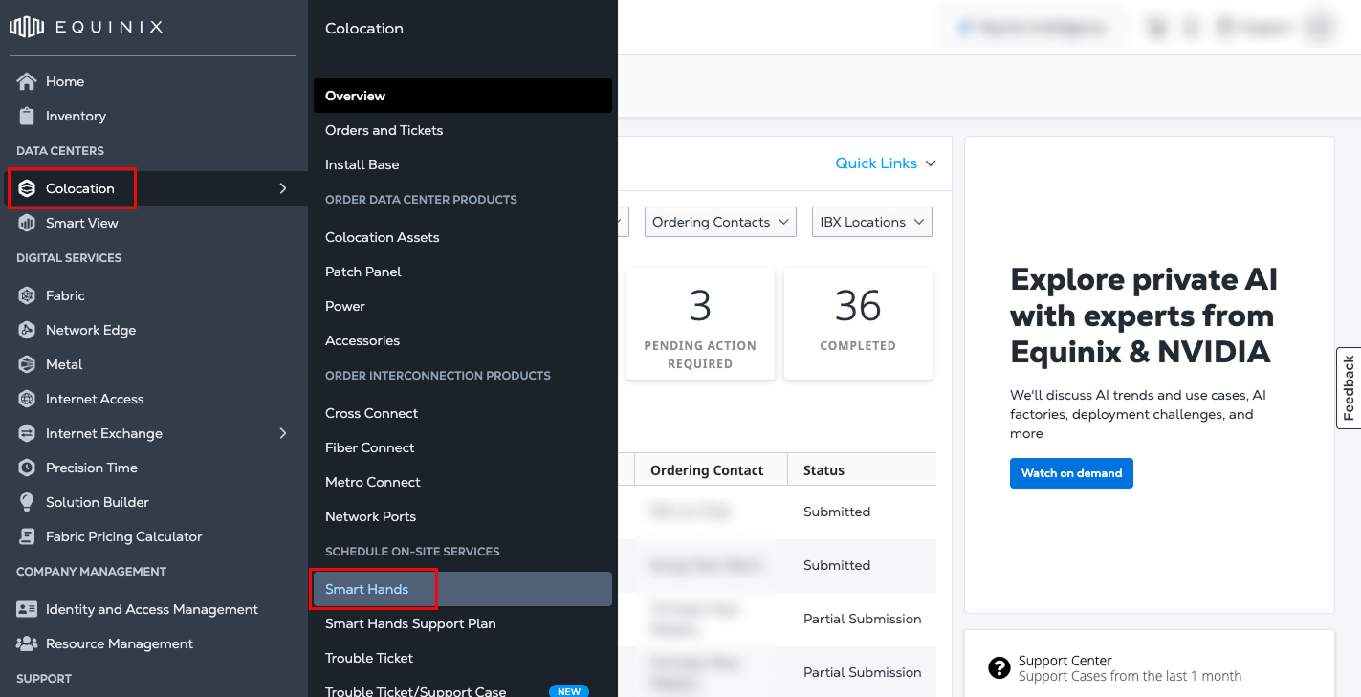Click the Inventory clipboard icon
1361x697 pixels.
coord(27,116)
